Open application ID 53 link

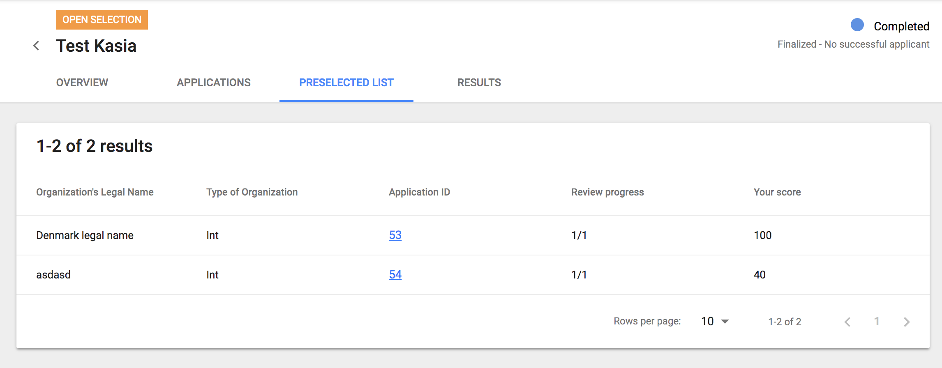pos(395,235)
